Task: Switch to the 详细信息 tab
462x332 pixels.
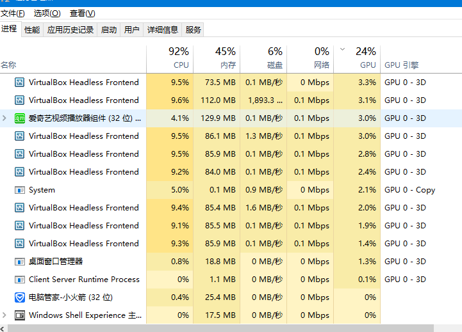Action: (162, 29)
